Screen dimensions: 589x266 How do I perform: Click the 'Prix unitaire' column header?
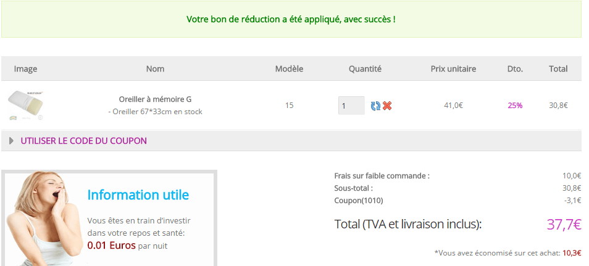453,69
